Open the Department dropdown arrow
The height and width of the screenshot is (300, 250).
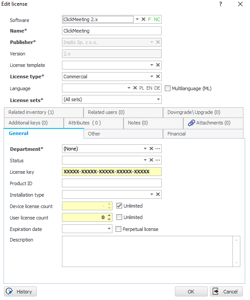pos(145,149)
